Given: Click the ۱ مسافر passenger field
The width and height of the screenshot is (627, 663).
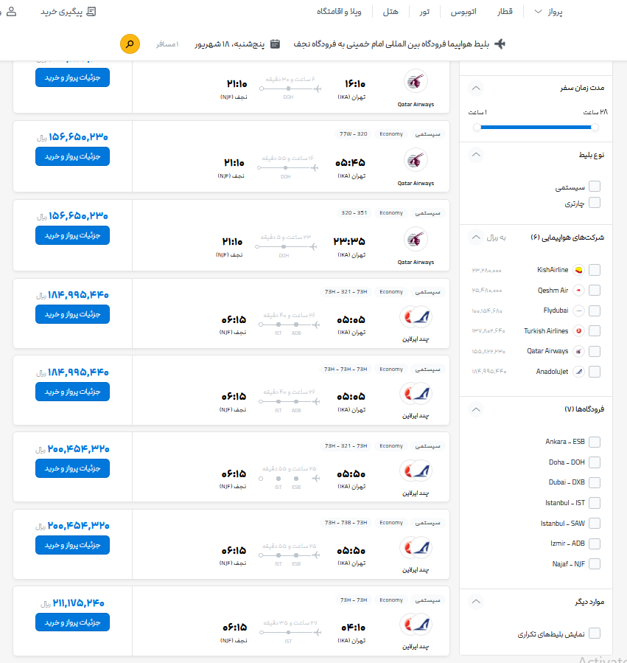Looking at the screenshot, I should (x=168, y=44).
